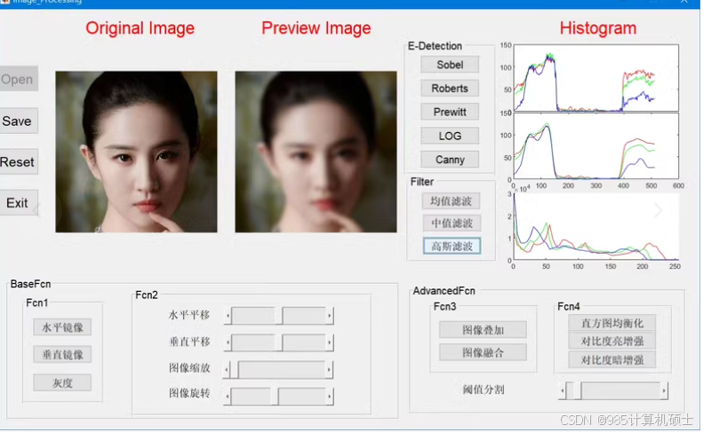
Task: Apply Prewitt edge detection
Action: [x=450, y=112]
